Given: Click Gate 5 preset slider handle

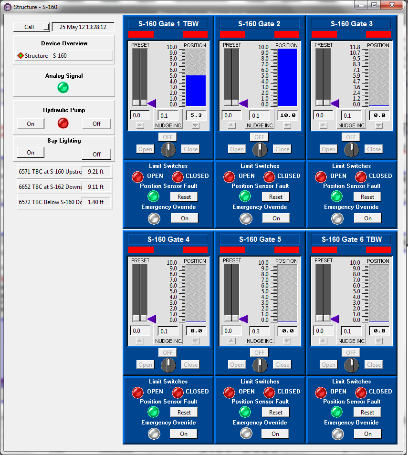Looking at the screenshot, I should (x=231, y=318).
